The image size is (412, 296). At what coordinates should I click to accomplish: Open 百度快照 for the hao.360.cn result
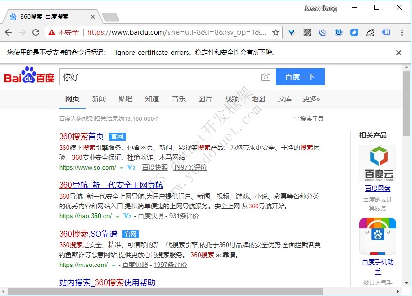[151, 216]
